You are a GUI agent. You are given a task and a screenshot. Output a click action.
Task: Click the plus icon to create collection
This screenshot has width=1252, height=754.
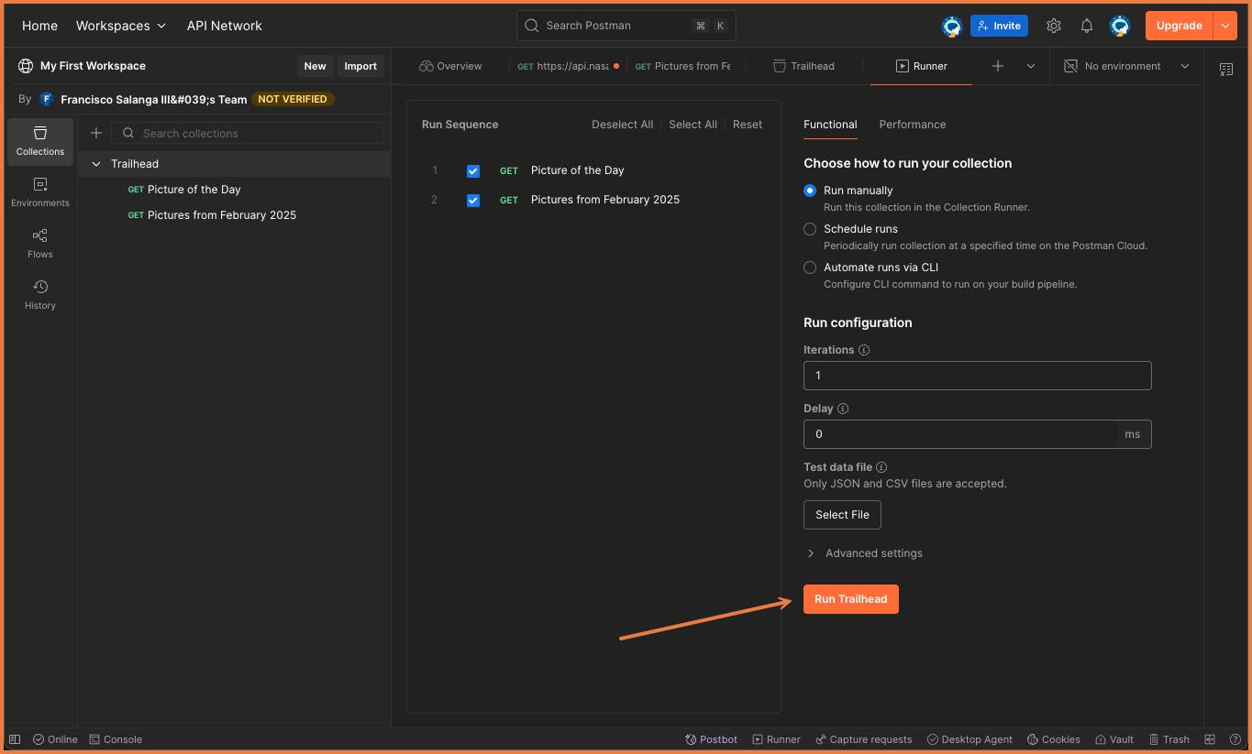[96, 133]
